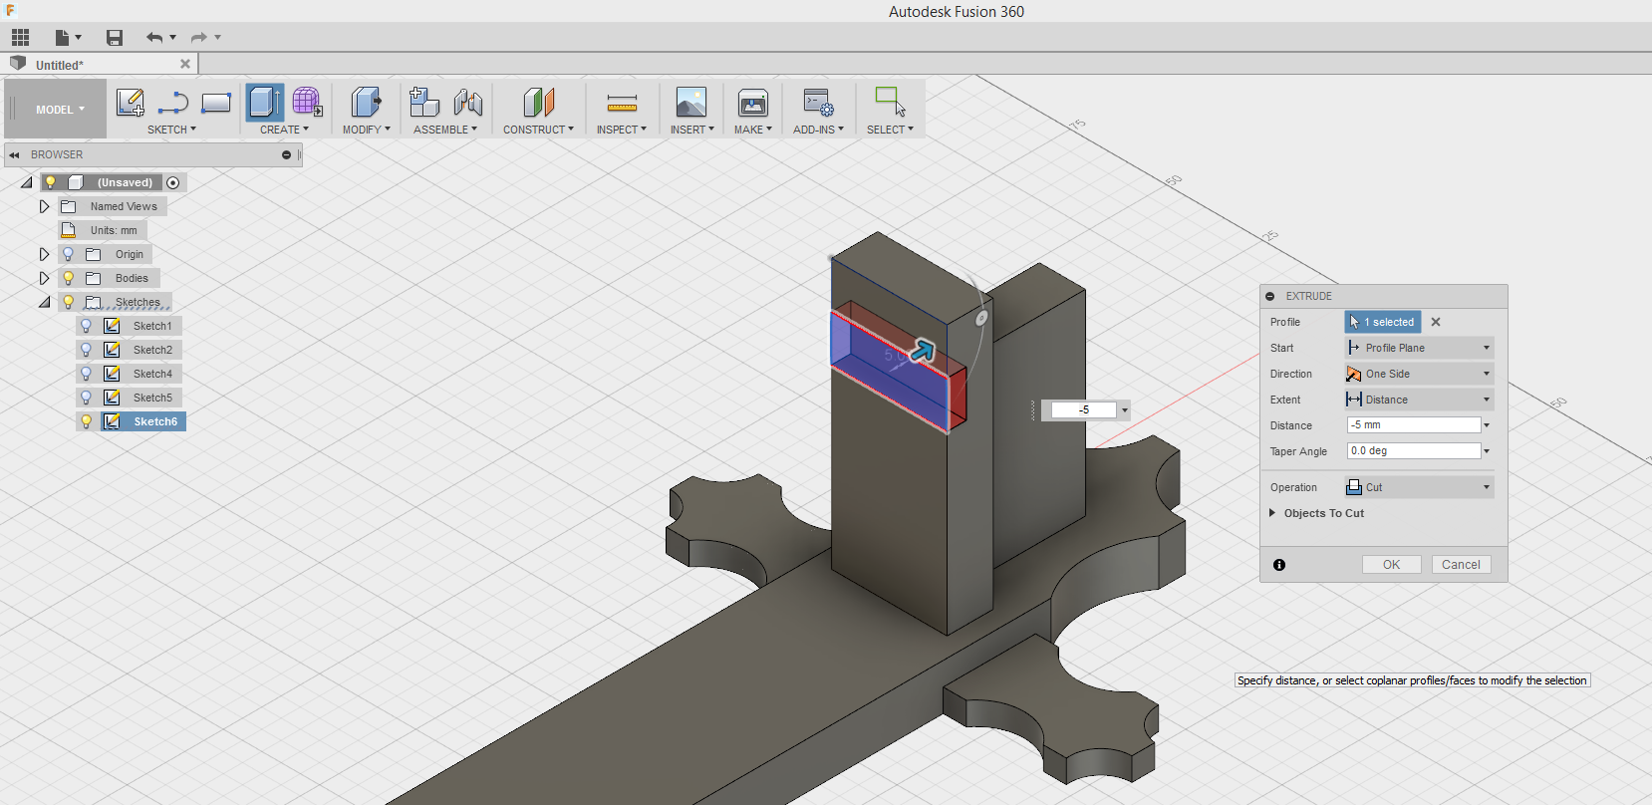Click the info icon in Extrude dialog
The width and height of the screenshot is (1652, 805).
[x=1279, y=565]
